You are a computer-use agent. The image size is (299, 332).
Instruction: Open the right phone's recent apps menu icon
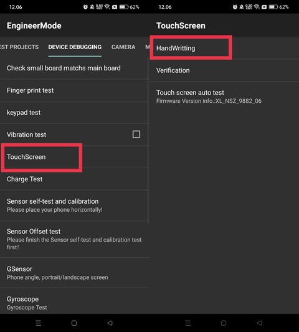188,323
